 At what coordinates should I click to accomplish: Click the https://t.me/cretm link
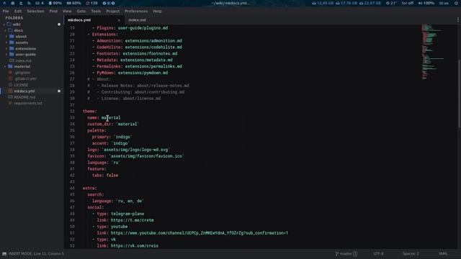(133, 220)
